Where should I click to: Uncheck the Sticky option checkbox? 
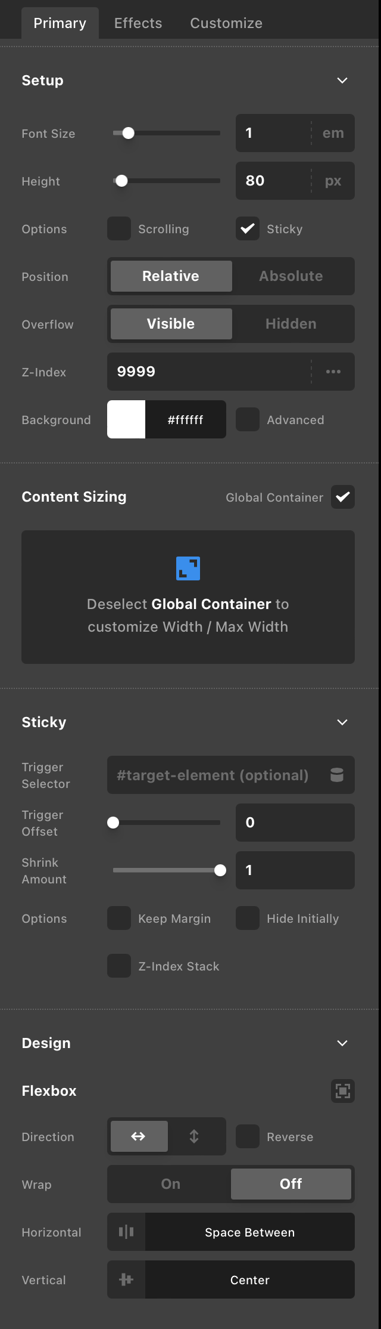tap(248, 228)
